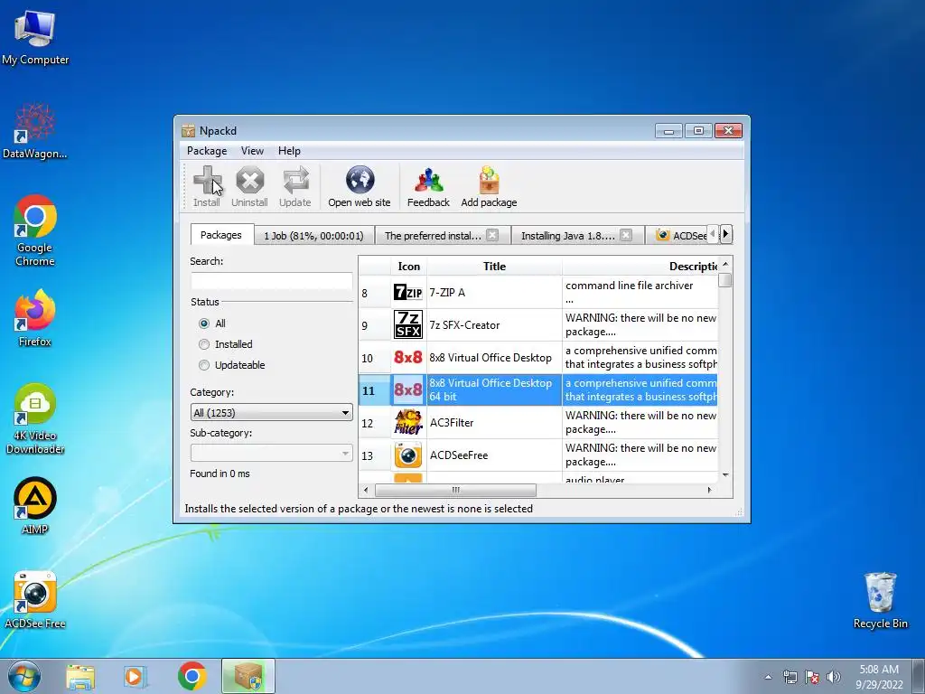Click taskbar clock showing 5:08 AM
The width and height of the screenshot is (925, 694).
(x=879, y=677)
